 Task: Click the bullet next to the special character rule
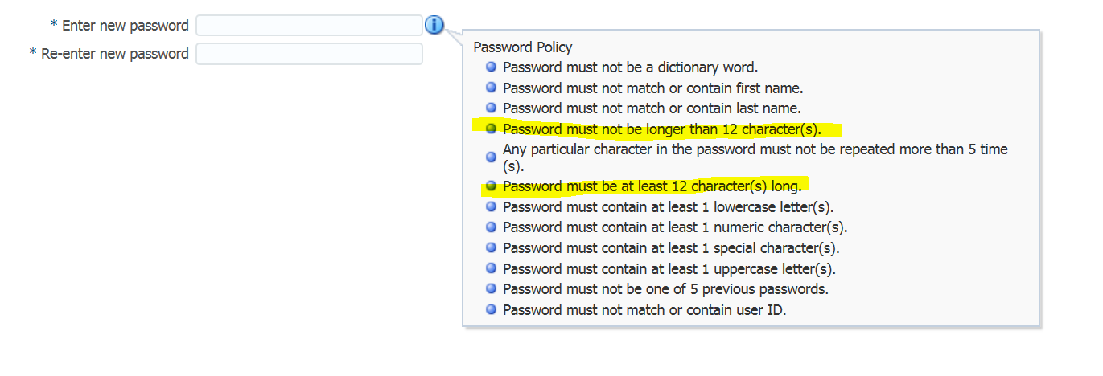point(492,247)
